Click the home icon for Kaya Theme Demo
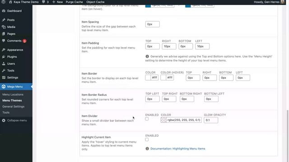 click(x=10, y=2)
